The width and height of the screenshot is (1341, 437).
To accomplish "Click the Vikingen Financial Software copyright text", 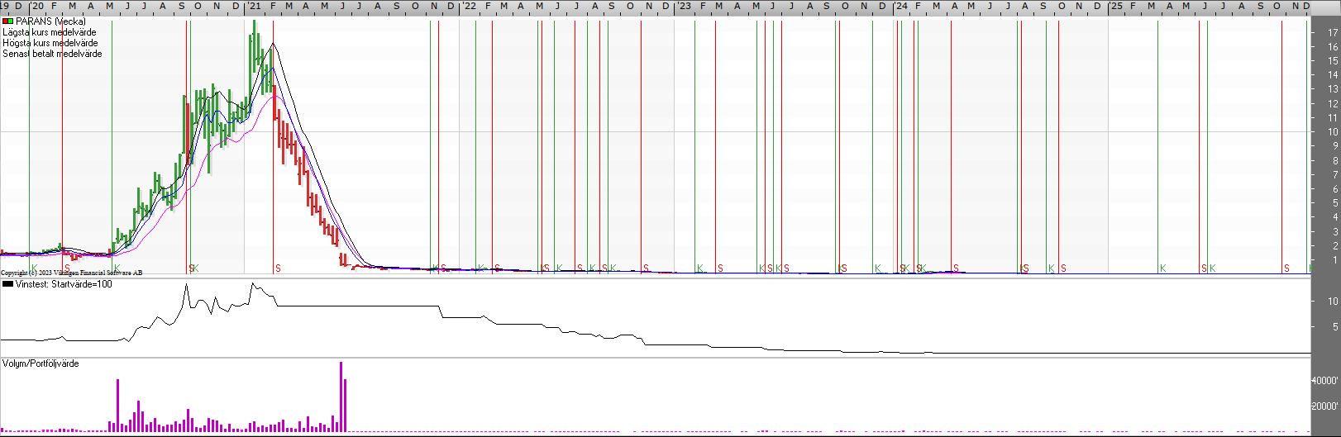I will click(x=71, y=273).
